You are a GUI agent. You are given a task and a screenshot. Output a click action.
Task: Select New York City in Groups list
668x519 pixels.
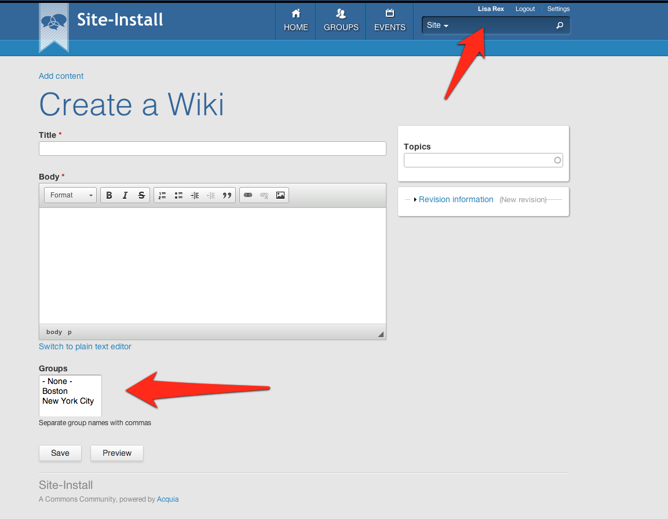pyautogui.click(x=68, y=401)
